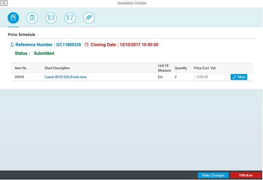The image size is (263, 180).
Task: Click the calendar icon beside Closing Date
Action: click(87, 45)
